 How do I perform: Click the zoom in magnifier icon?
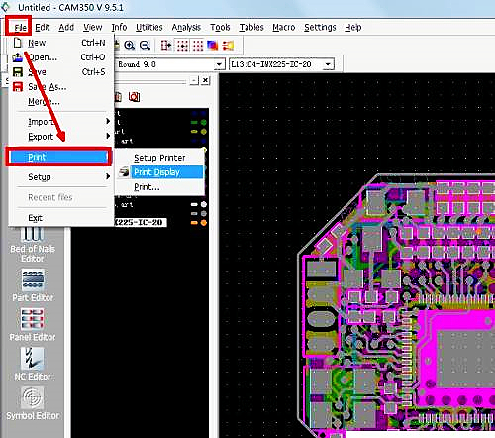pos(129,45)
